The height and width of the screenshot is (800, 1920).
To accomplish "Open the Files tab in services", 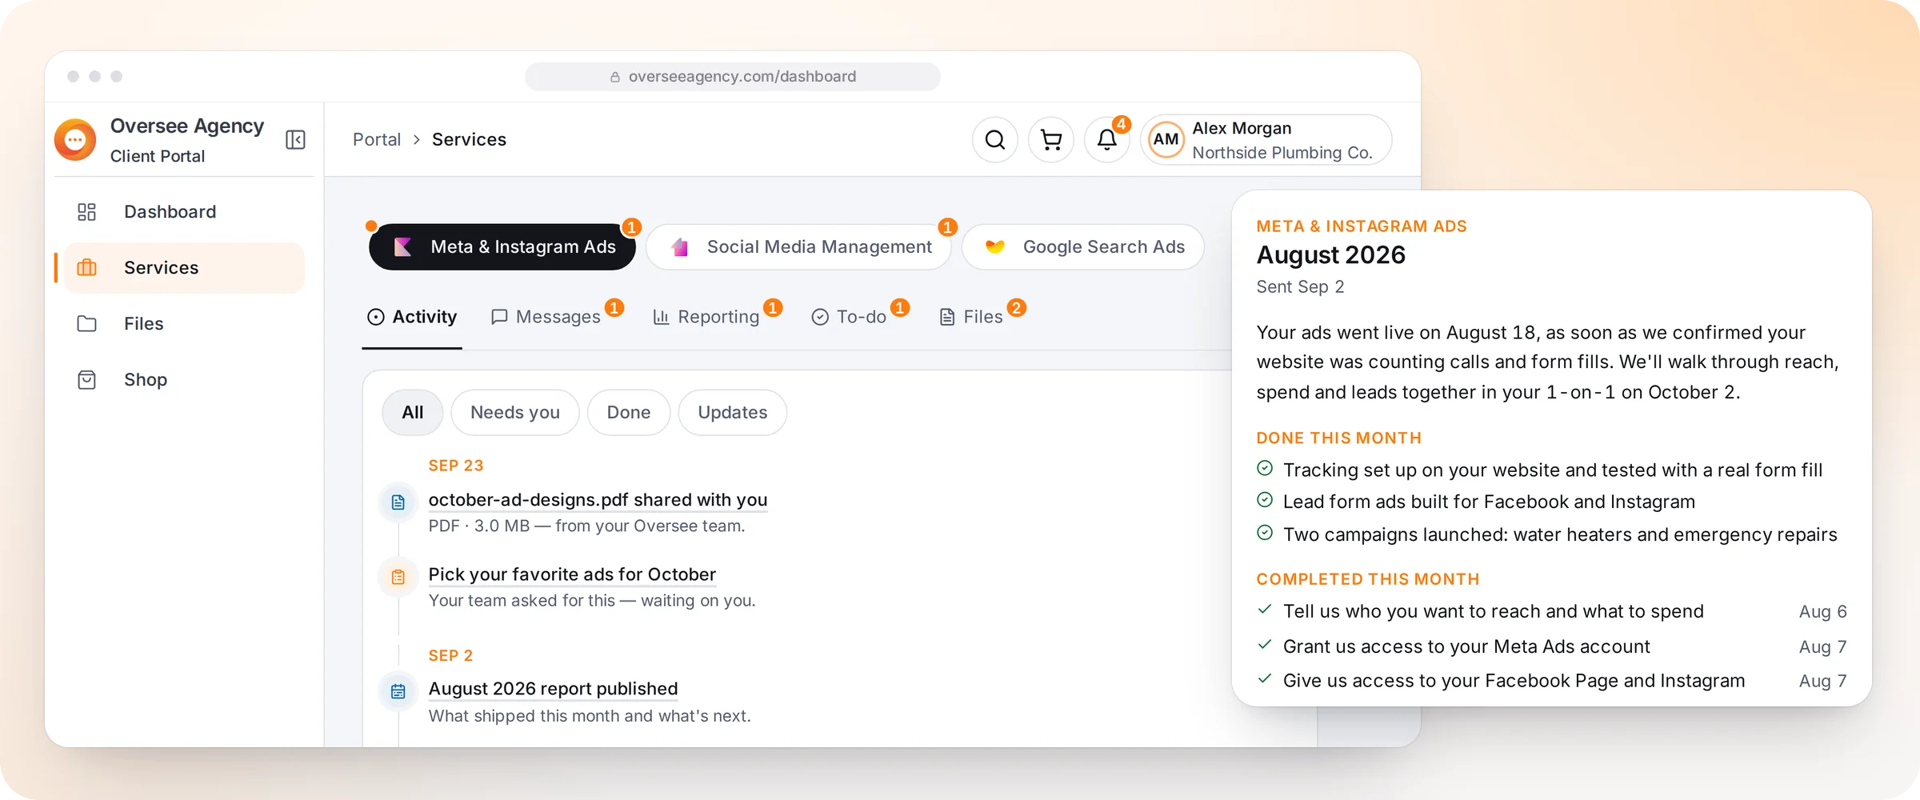I will click(971, 318).
